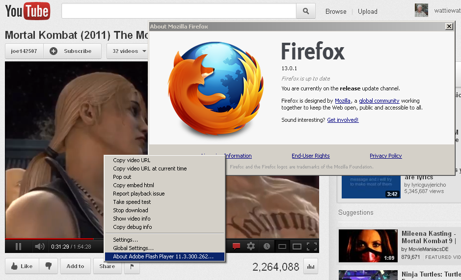Open the 3:42 lyrics video thumbnail
Viewport: 461px width, 280px height.
(x=371, y=187)
